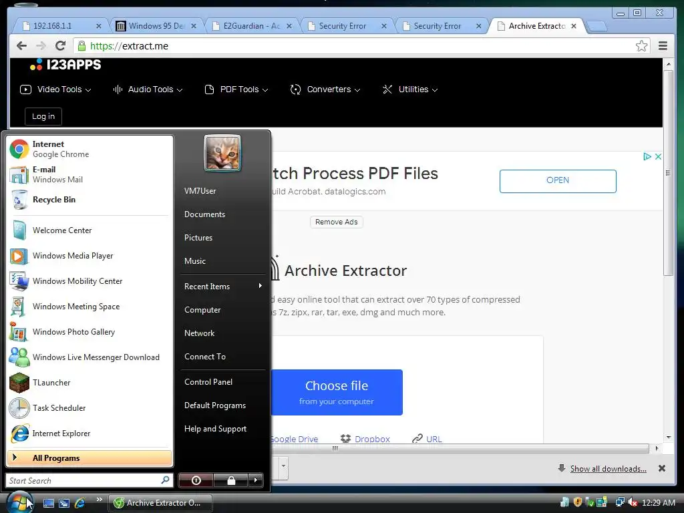Click the Start menu lock button
The image size is (684, 513).
(x=230, y=480)
